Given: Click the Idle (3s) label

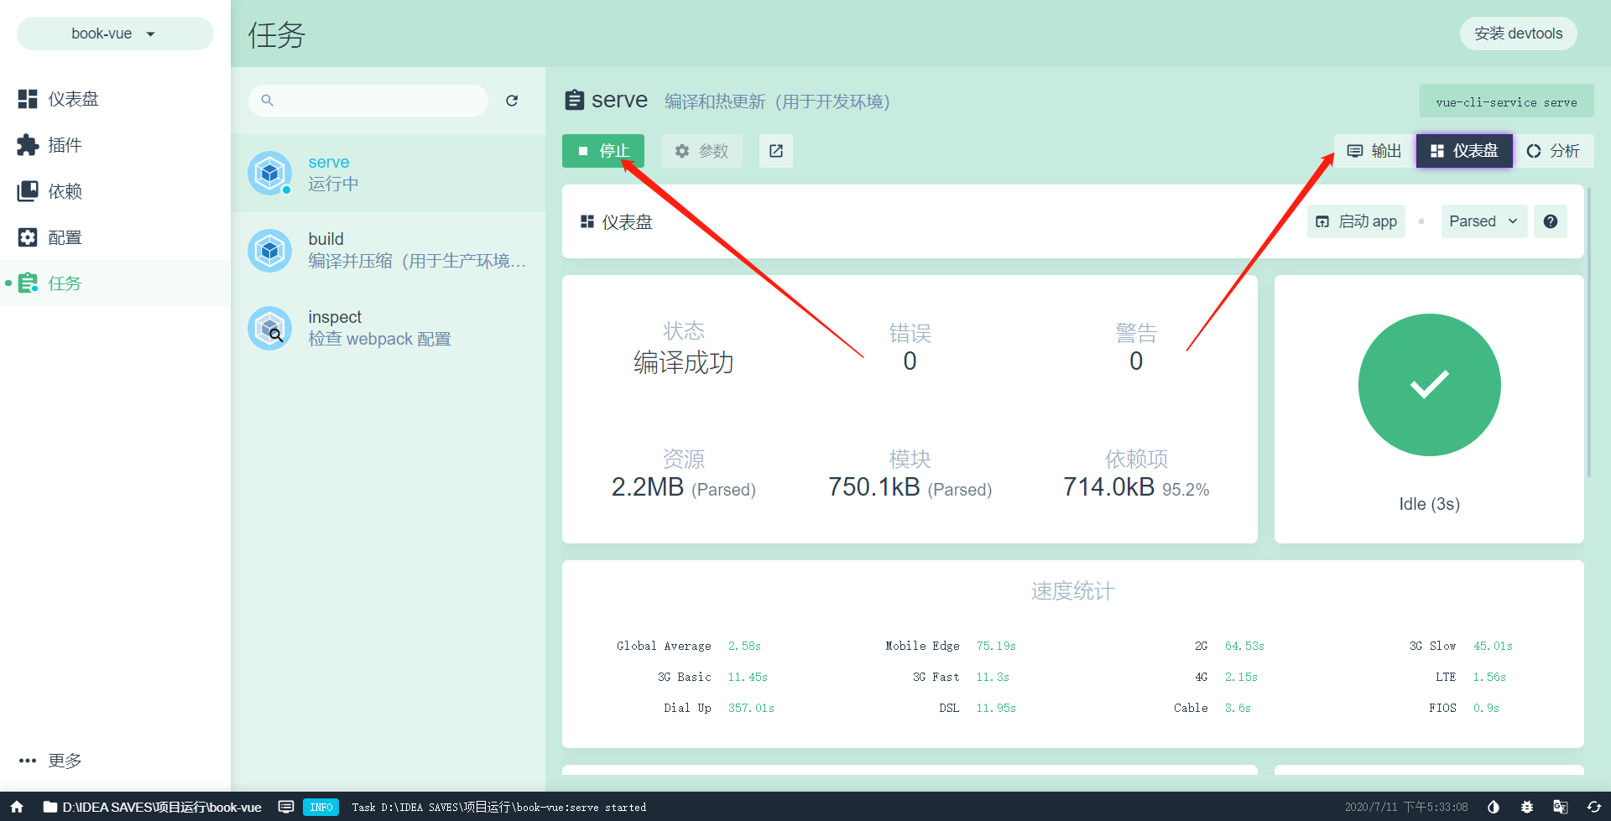Looking at the screenshot, I should [x=1429, y=504].
